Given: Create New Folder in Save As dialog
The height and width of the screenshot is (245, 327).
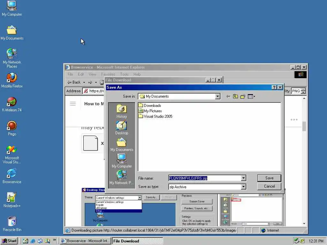Looking at the screenshot, I should pos(243,96).
